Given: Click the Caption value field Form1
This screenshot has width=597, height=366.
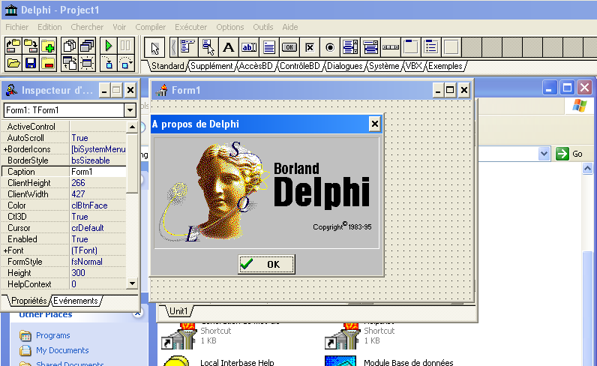Looking at the screenshot, I should [x=97, y=172].
